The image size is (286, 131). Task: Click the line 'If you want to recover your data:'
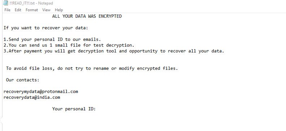coord(46,28)
